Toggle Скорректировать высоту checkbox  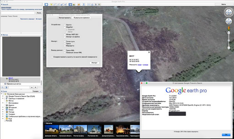click(52, 57)
